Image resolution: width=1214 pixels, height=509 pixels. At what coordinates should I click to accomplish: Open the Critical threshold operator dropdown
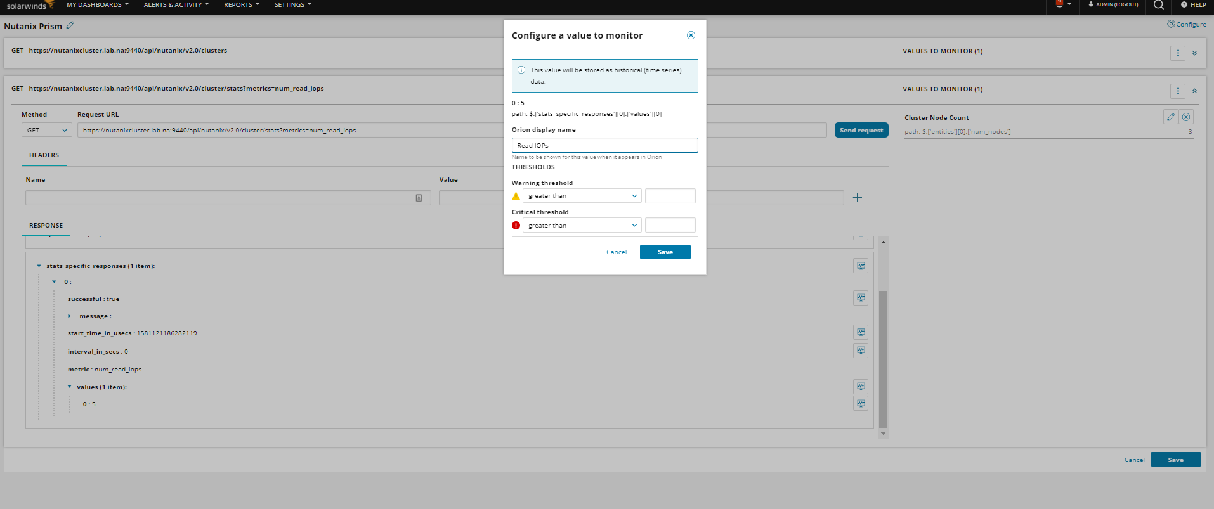[582, 226]
